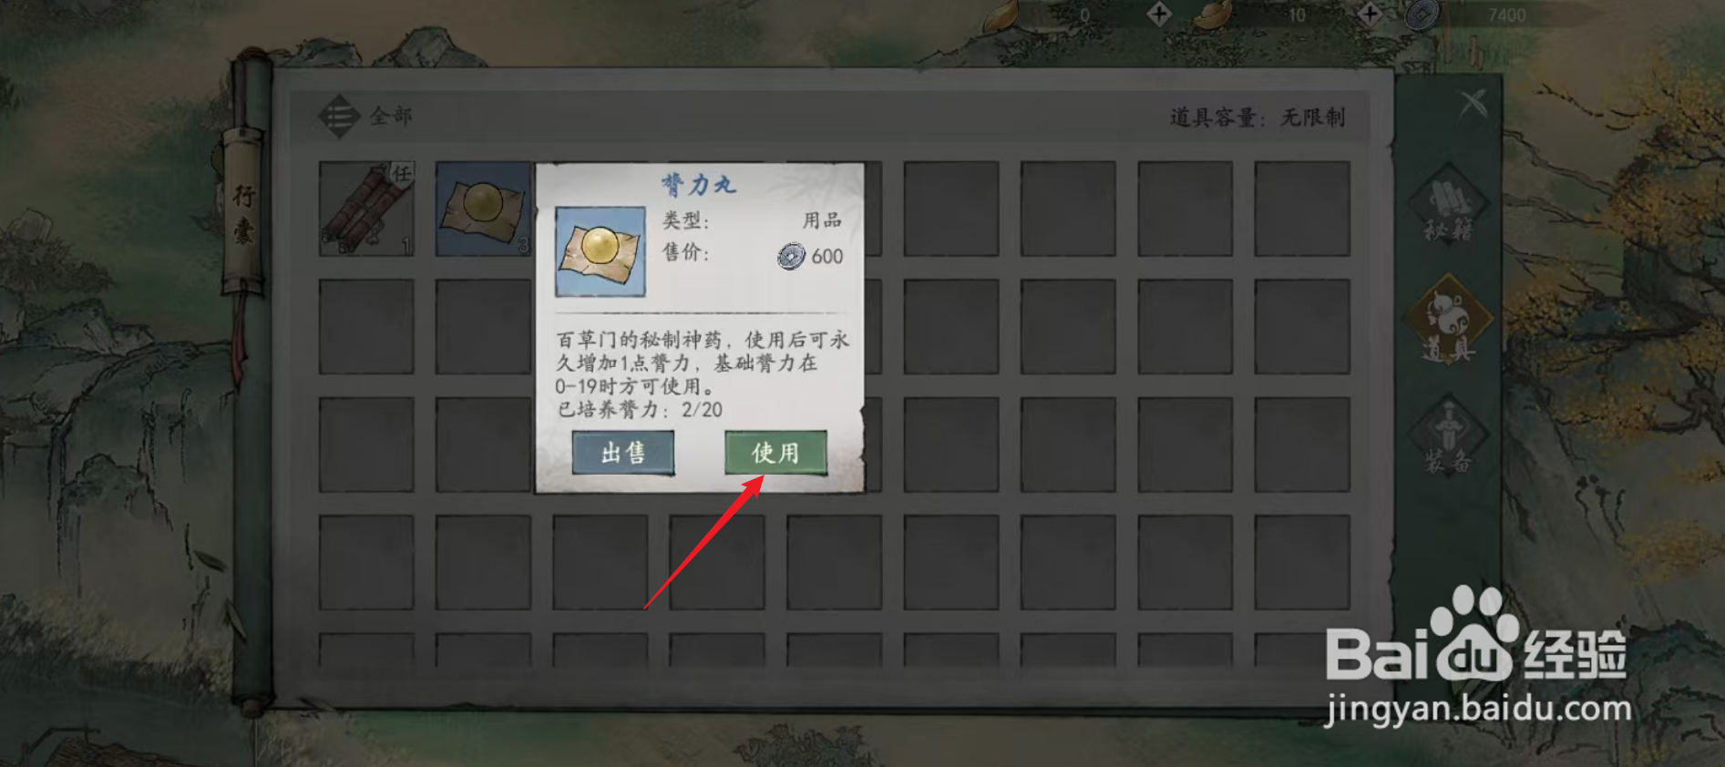Add more leaf currency via plus icon
Image resolution: width=1725 pixels, height=767 pixels.
click(1159, 14)
